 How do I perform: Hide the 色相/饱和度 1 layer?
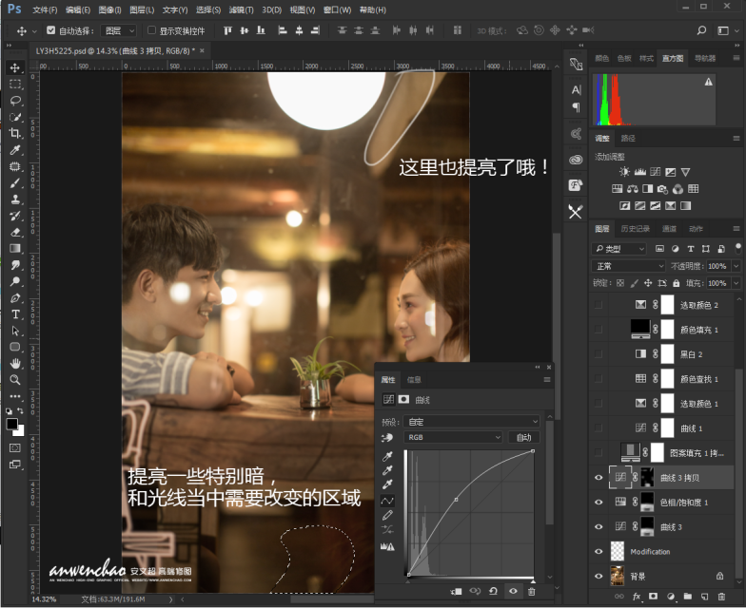click(599, 502)
